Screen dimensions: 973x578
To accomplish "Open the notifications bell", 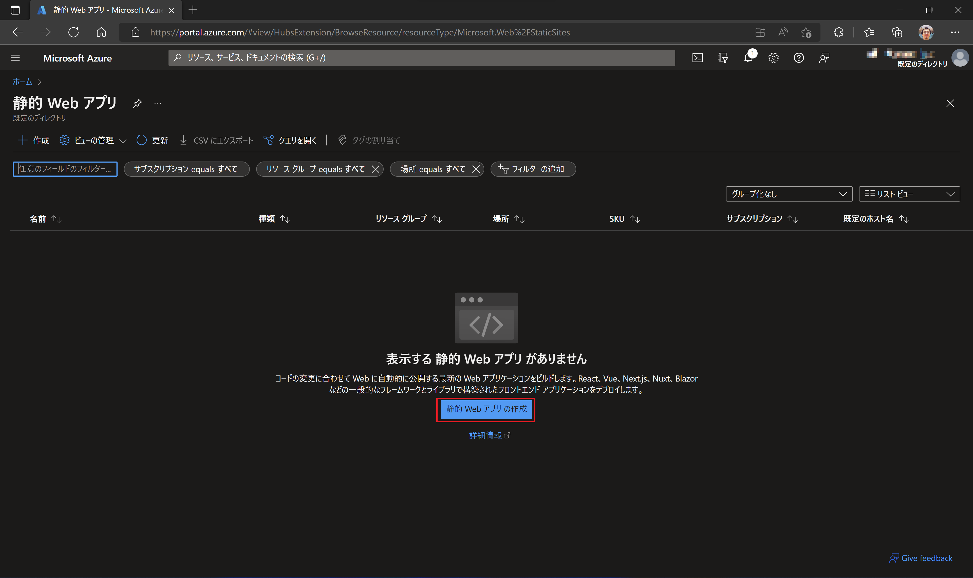I will pyautogui.click(x=749, y=58).
